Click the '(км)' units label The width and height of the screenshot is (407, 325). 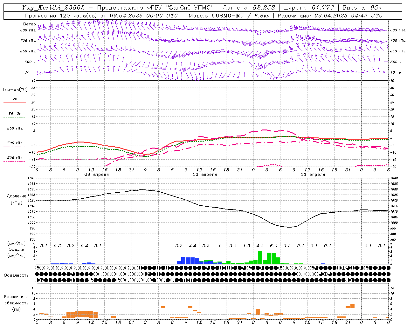tap(16, 309)
